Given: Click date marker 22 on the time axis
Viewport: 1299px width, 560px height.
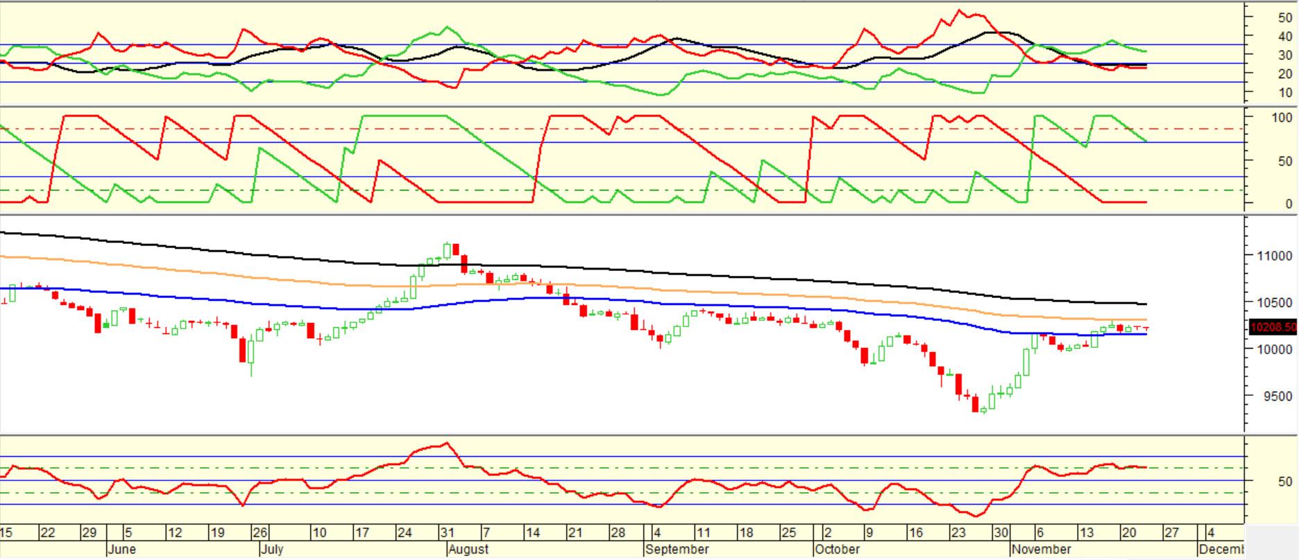Looking at the screenshot, I should tap(48, 533).
